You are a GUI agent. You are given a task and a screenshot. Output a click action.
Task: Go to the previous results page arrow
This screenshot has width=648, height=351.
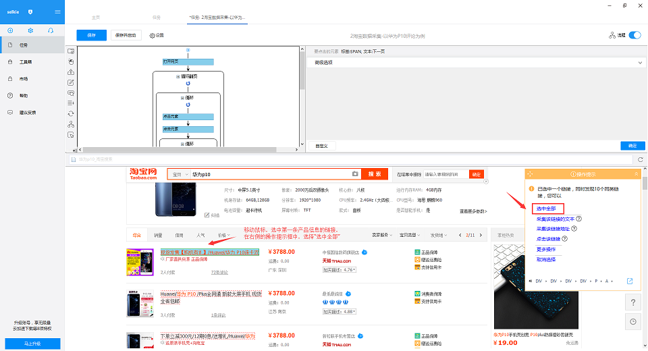[460, 235]
